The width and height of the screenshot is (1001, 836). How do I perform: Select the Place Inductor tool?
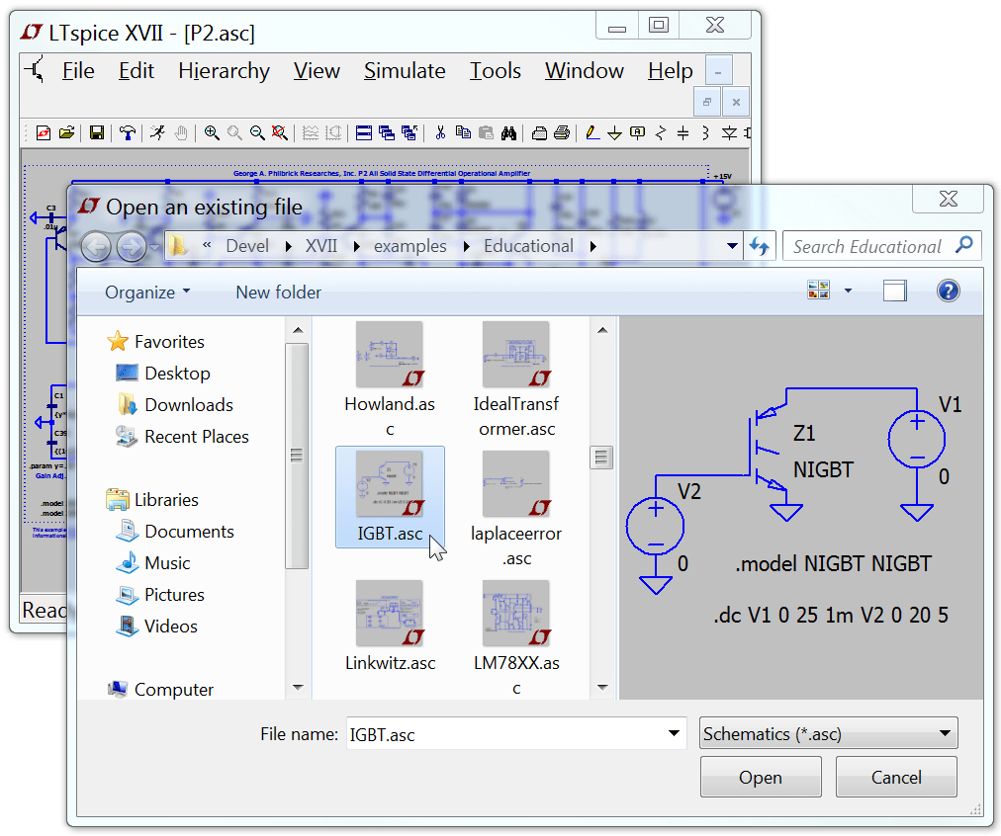coord(705,132)
